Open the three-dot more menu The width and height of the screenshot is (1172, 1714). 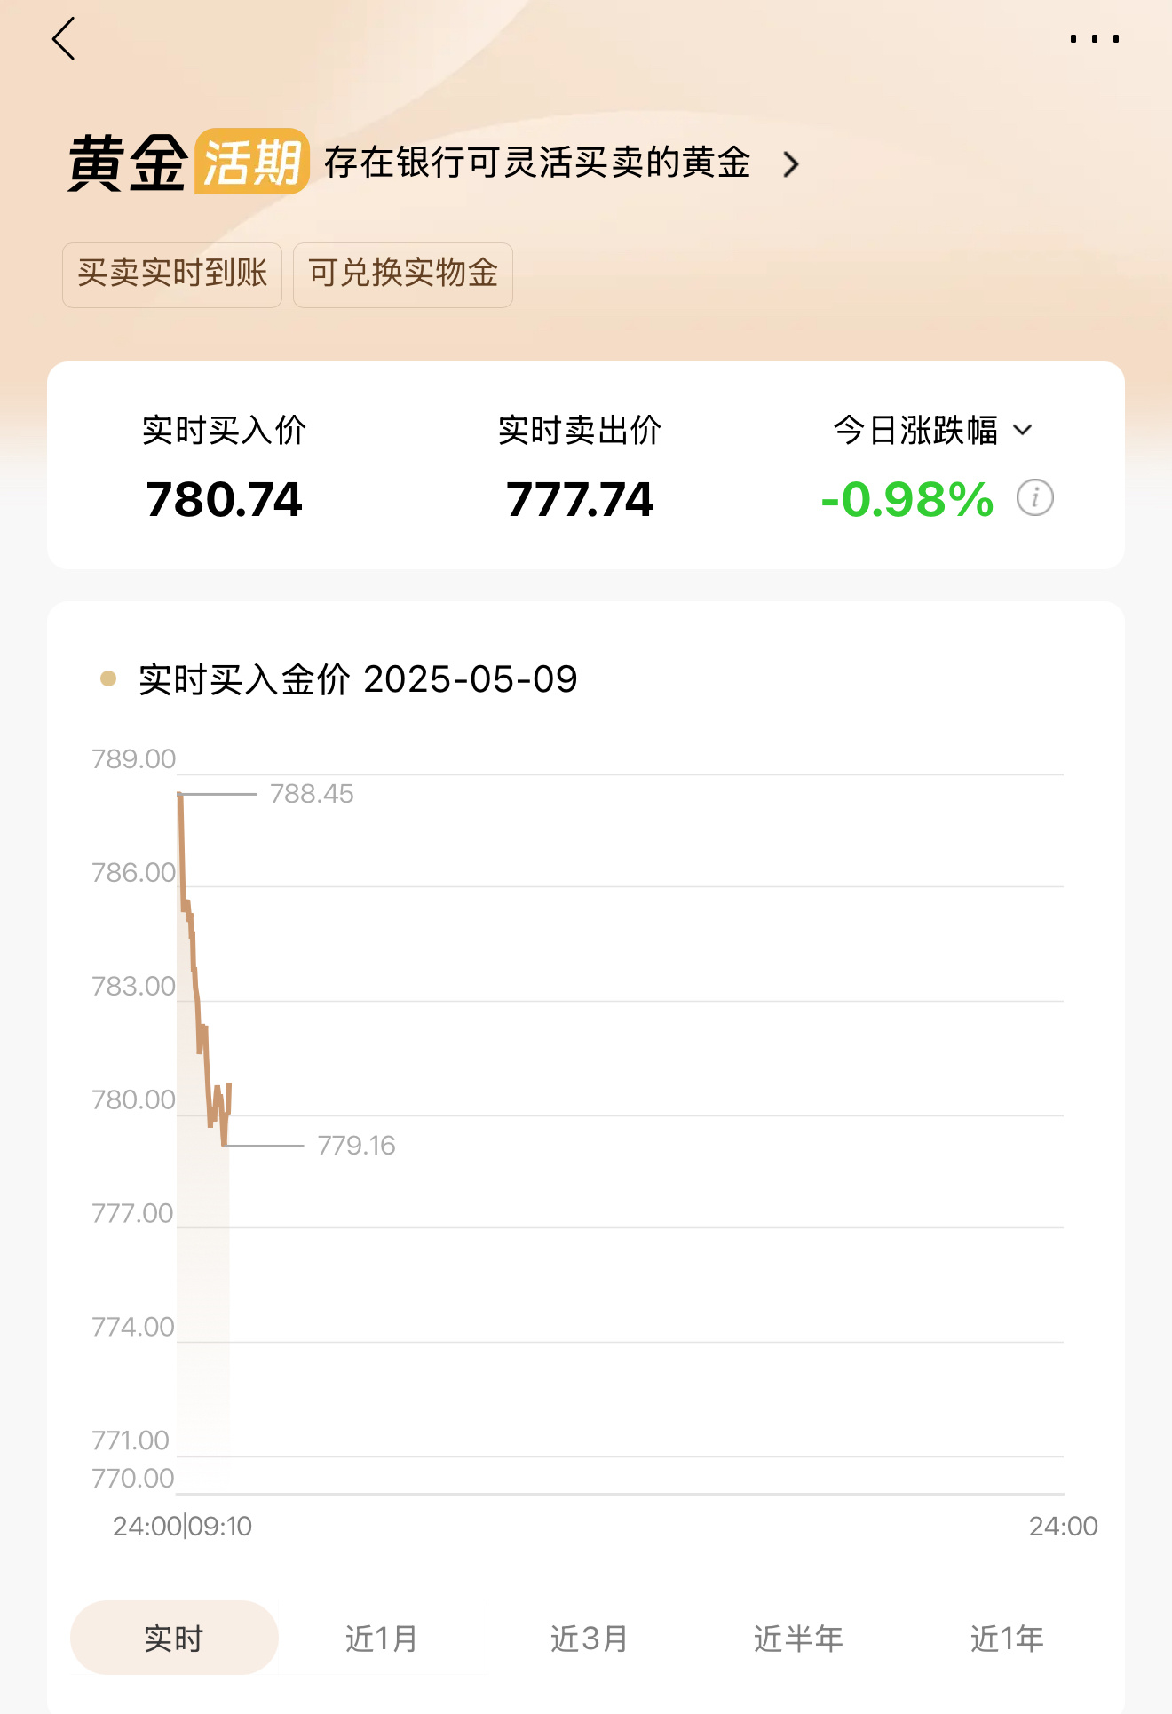tap(1095, 39)
